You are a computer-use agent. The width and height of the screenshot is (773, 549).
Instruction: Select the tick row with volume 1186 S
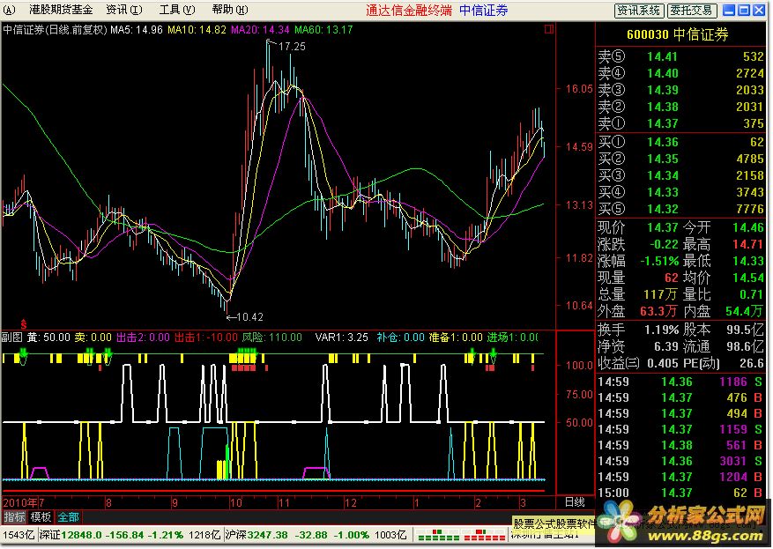pos(680,382)
